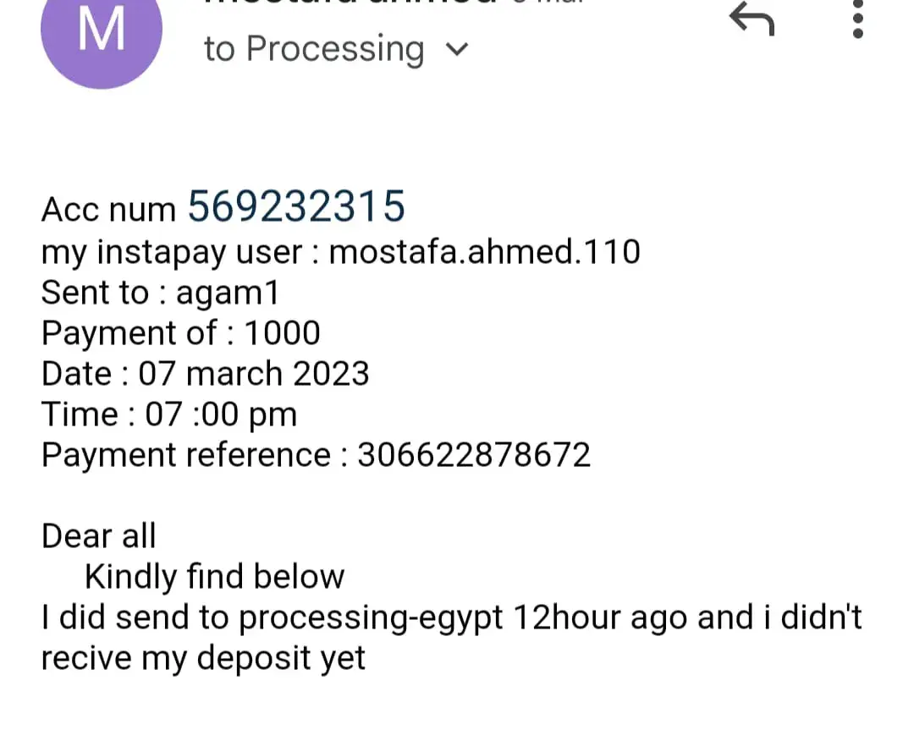Tap the "Time : 07 :00 pm" line
This screenshot has height=746, width=914.
tap(169, 414)
